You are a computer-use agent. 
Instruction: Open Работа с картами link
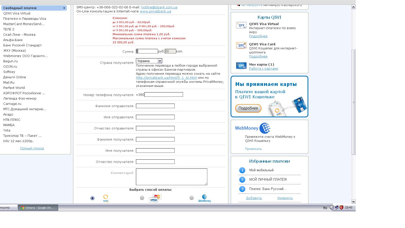[264, 69]
